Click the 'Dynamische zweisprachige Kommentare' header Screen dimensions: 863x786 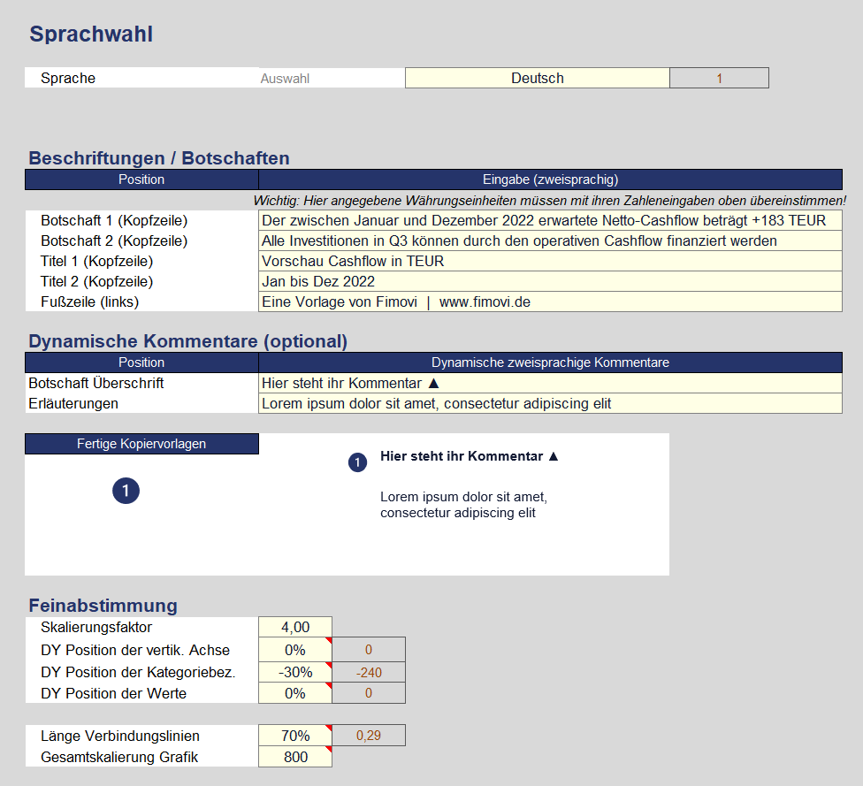[x=550, y=362]
